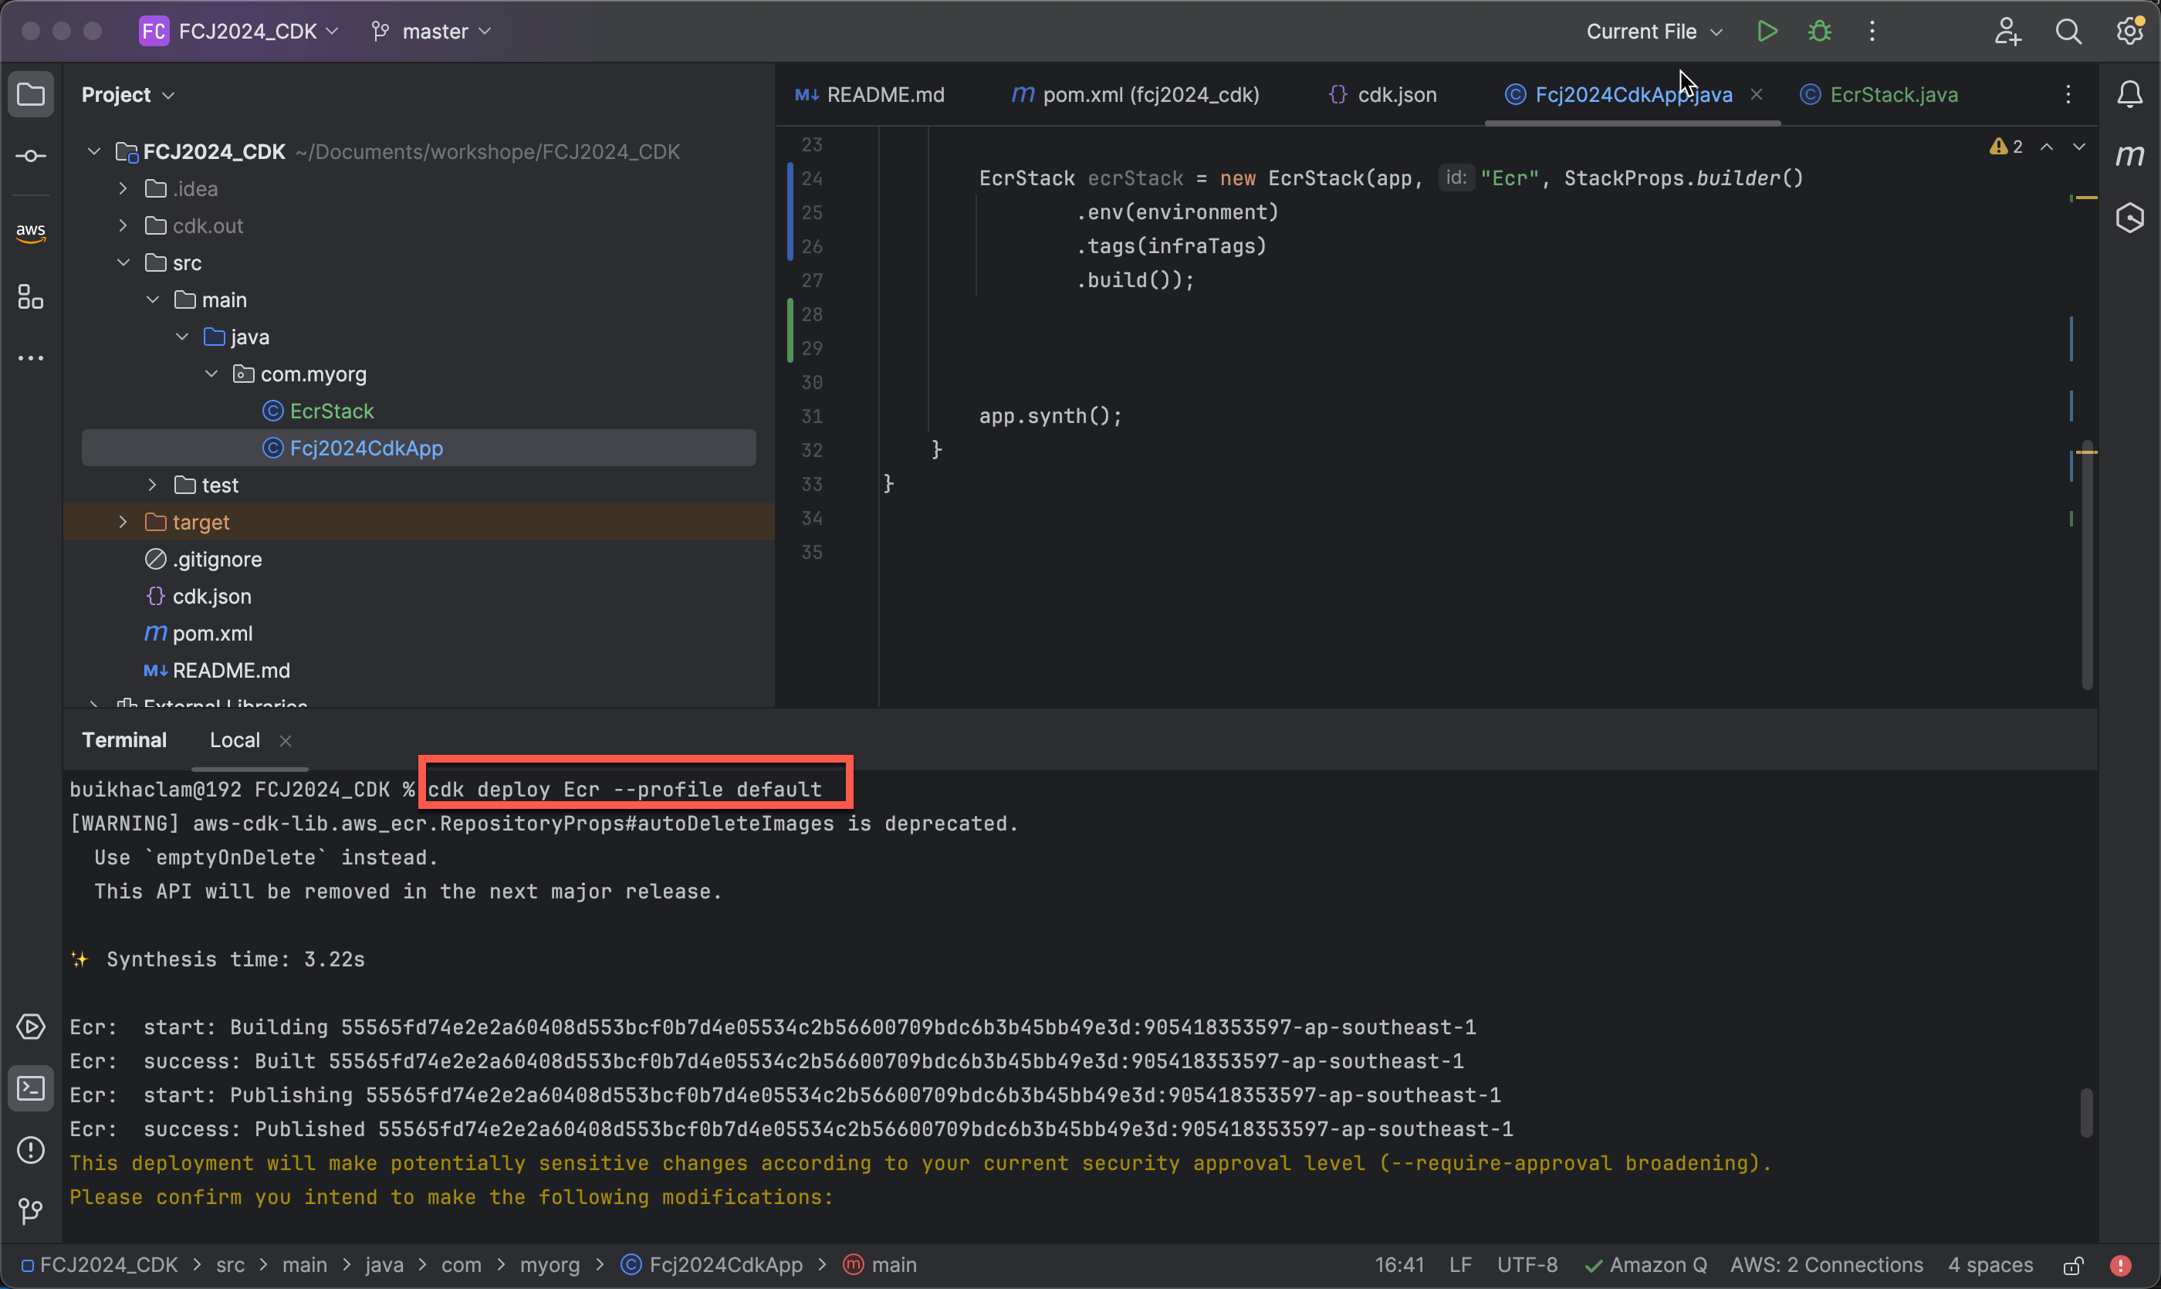Open Code With Me icon

click(2007, 32)
